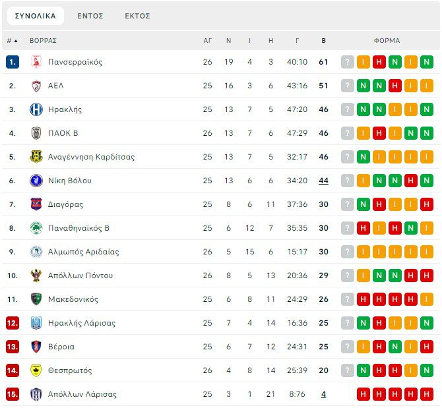Screen dimensions: 442x408
Task: Click the ΠΑΟΚ Β team logo
Action: [36, 133]
